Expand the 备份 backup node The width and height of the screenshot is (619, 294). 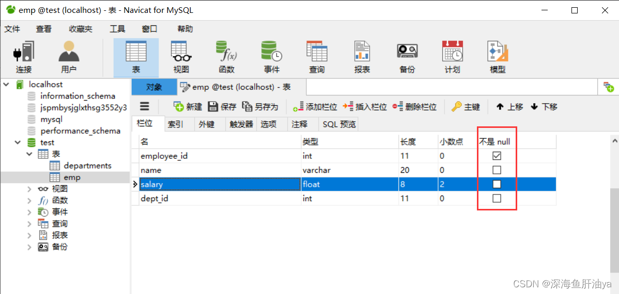click(29, 247)
